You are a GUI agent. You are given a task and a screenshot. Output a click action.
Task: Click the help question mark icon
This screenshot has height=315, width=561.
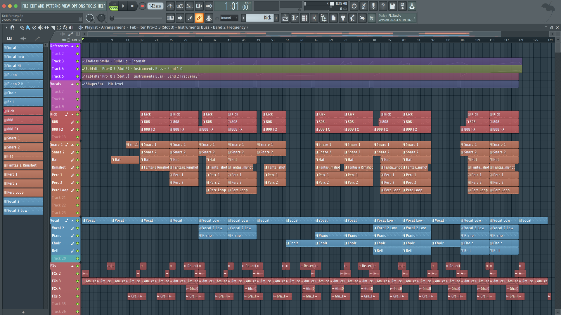pyautogui.click(x=383, y=6)
